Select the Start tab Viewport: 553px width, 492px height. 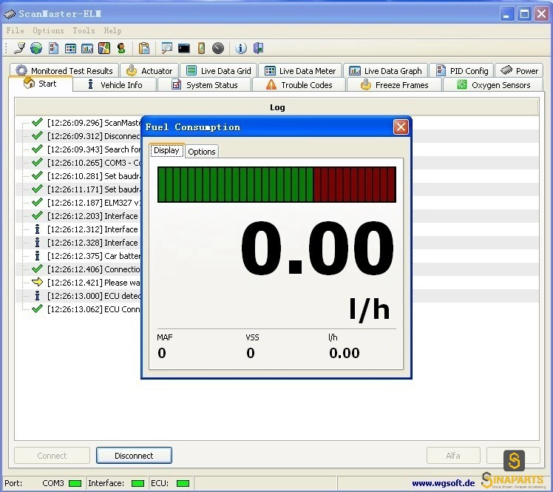click(40, 84)
